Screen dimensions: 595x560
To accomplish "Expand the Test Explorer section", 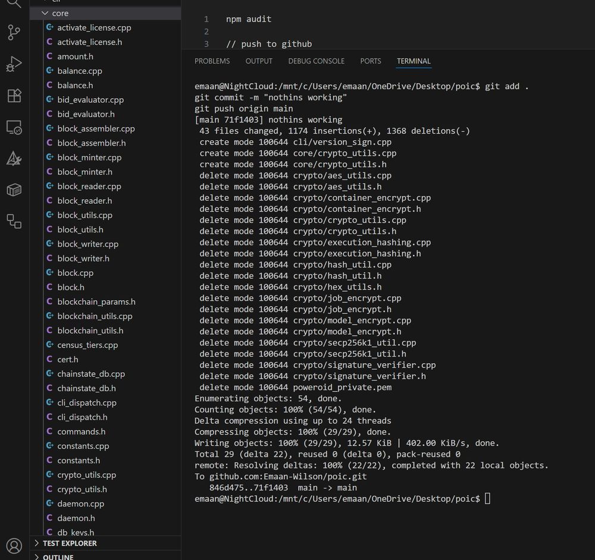I will (105, 543).
